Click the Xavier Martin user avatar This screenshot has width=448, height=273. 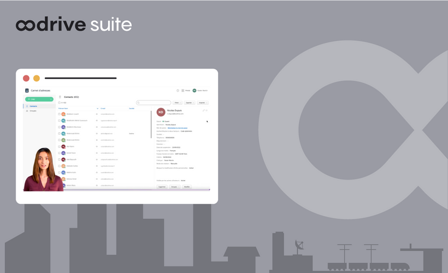pos(194,91)
